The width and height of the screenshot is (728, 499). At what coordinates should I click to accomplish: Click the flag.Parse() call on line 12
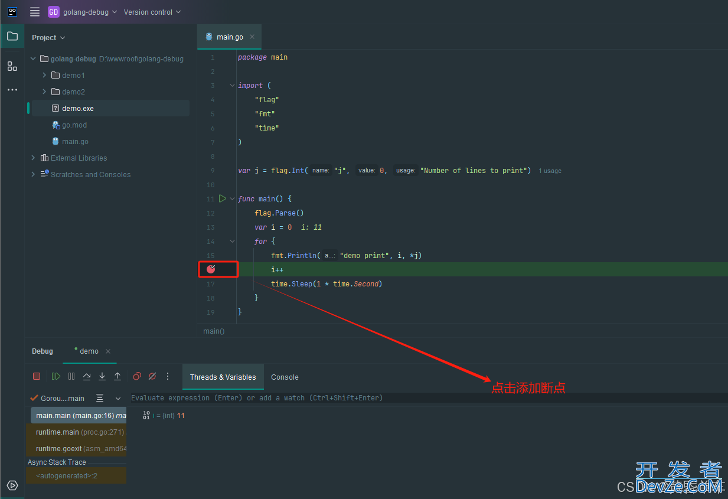[x=279, y=213]
